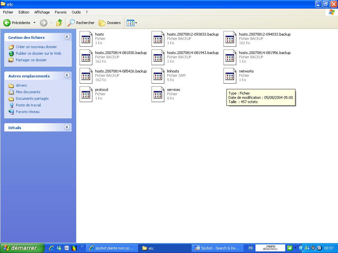Select the services file icon

pos(158,94)
